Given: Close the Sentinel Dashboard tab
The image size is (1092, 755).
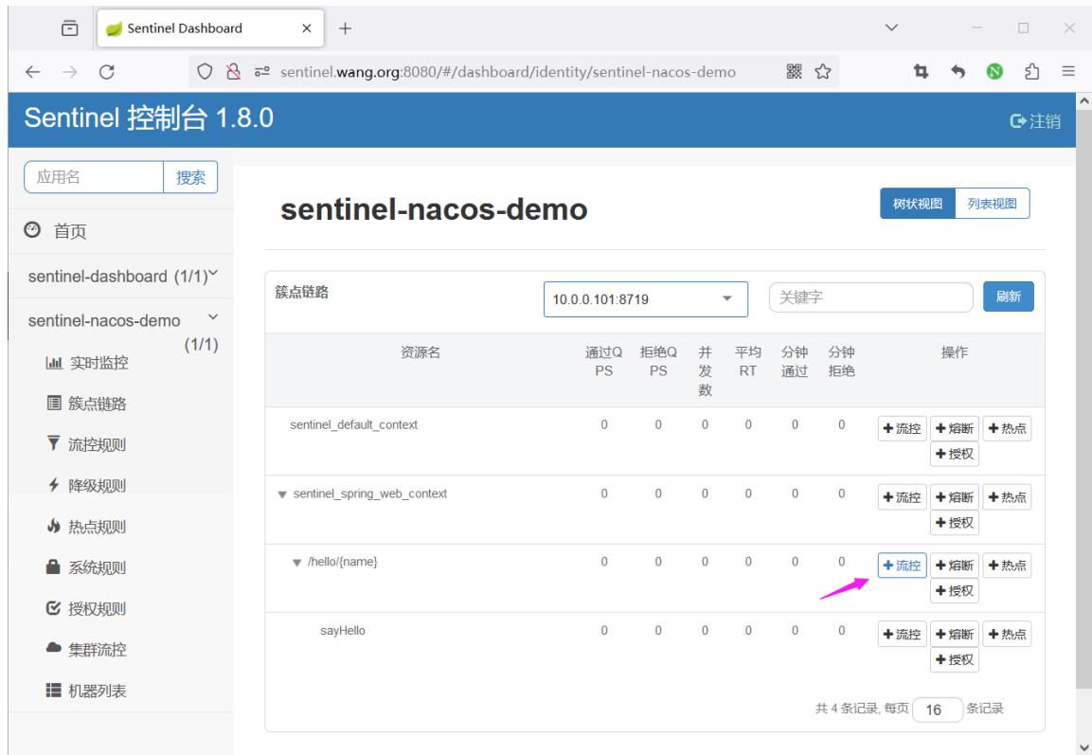Looking at the screenshot, I should [x=307, y=28].
